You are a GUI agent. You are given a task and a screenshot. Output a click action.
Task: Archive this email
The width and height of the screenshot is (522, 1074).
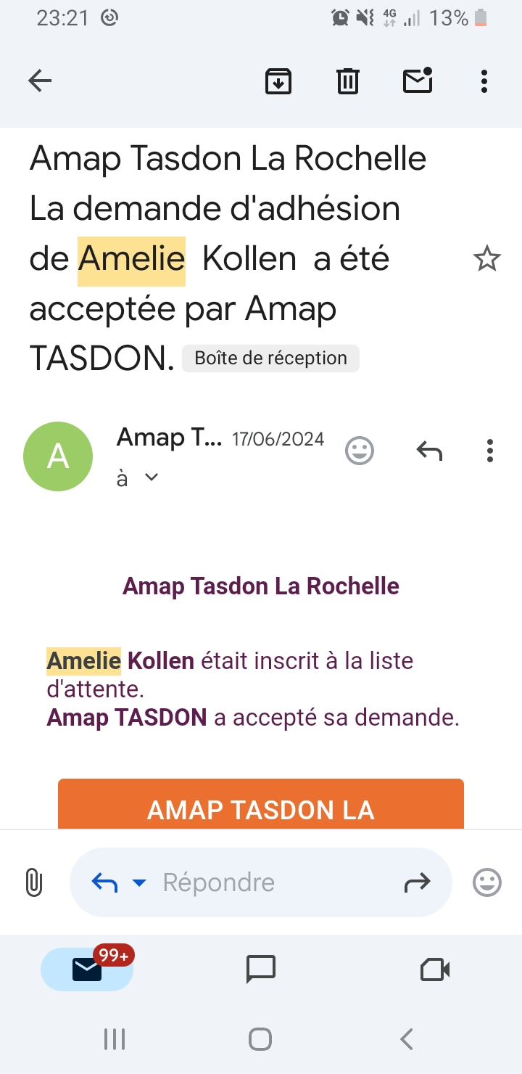point(278,81)
